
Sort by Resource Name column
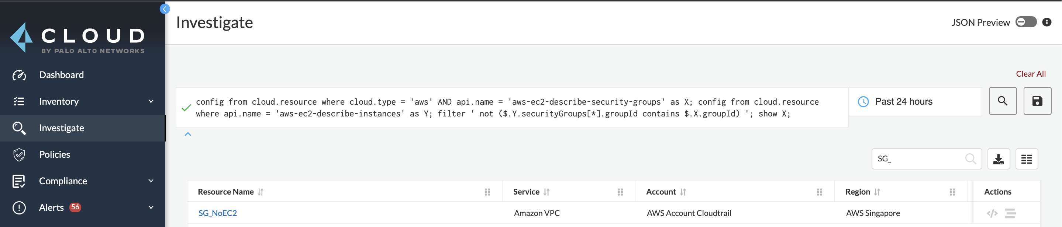pyautogui.click(x=261, y=192)
